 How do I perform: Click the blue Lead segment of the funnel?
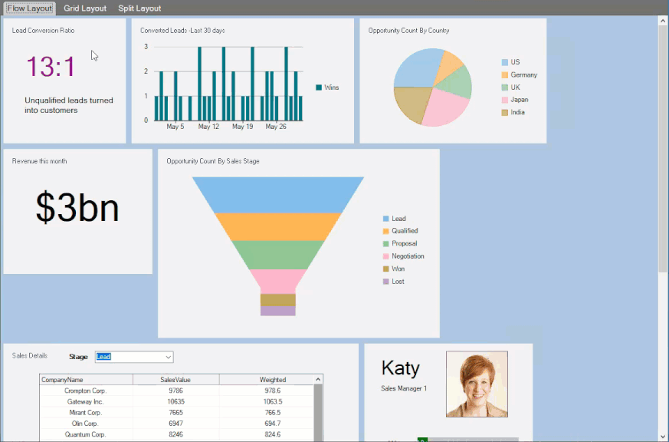tap(277, 194)
